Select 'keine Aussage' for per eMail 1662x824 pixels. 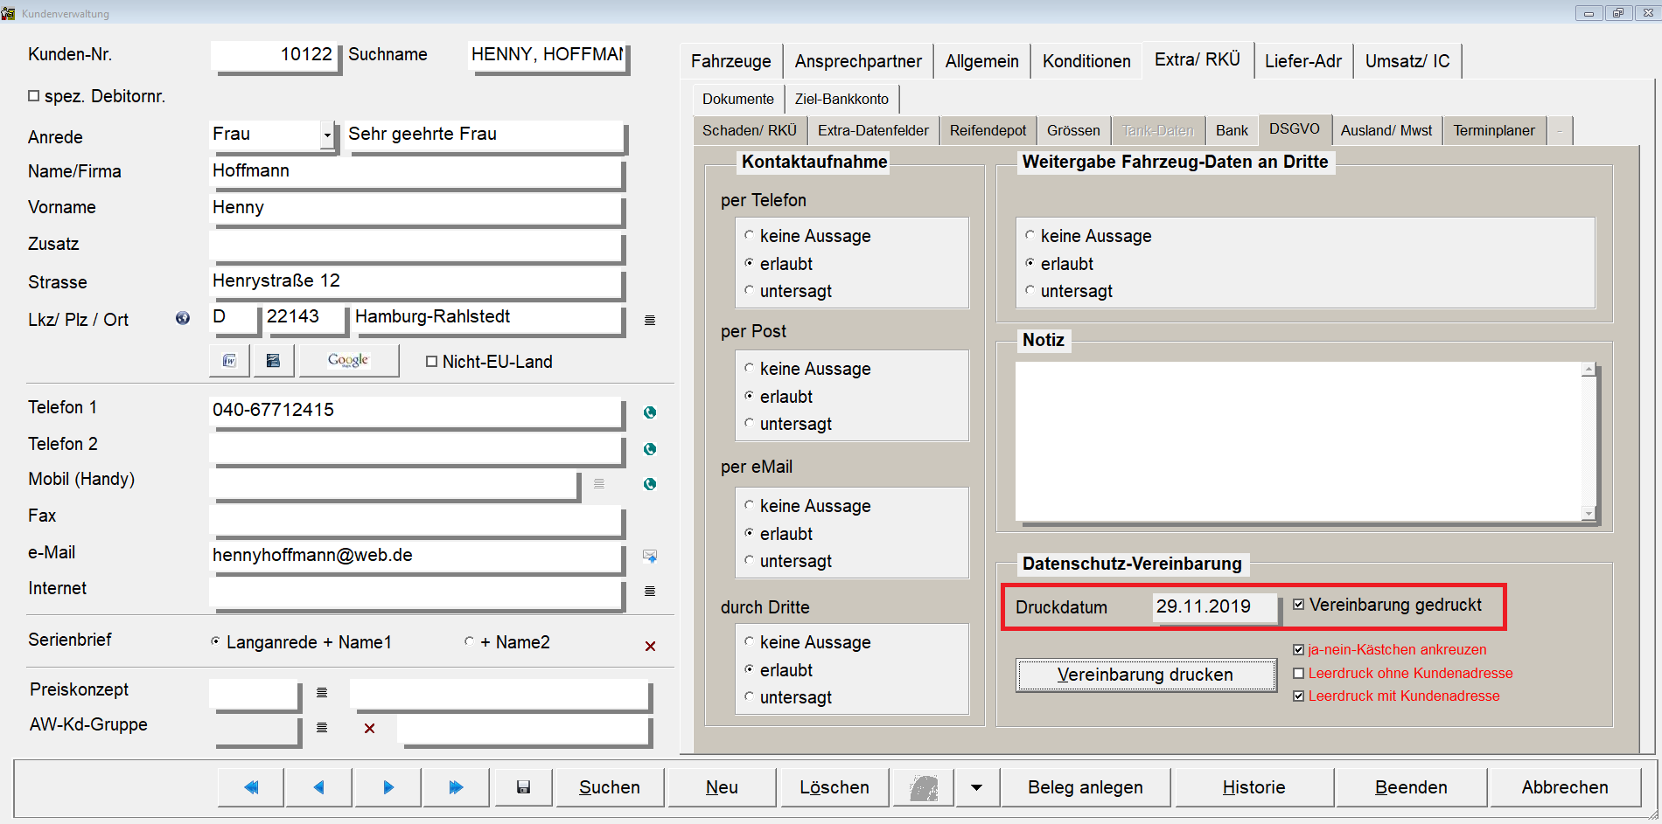[750, 505]
